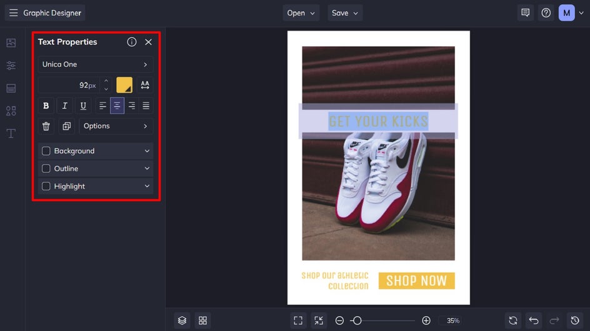Click the fill-screen zoom icon
590x331 pixels.
coord(319,320)
